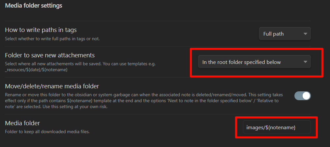Image resolution: width=330 pixels, height=147 pixels.
Task: Click the 'Folder to save new attachements' title
Action: (50, 55)
